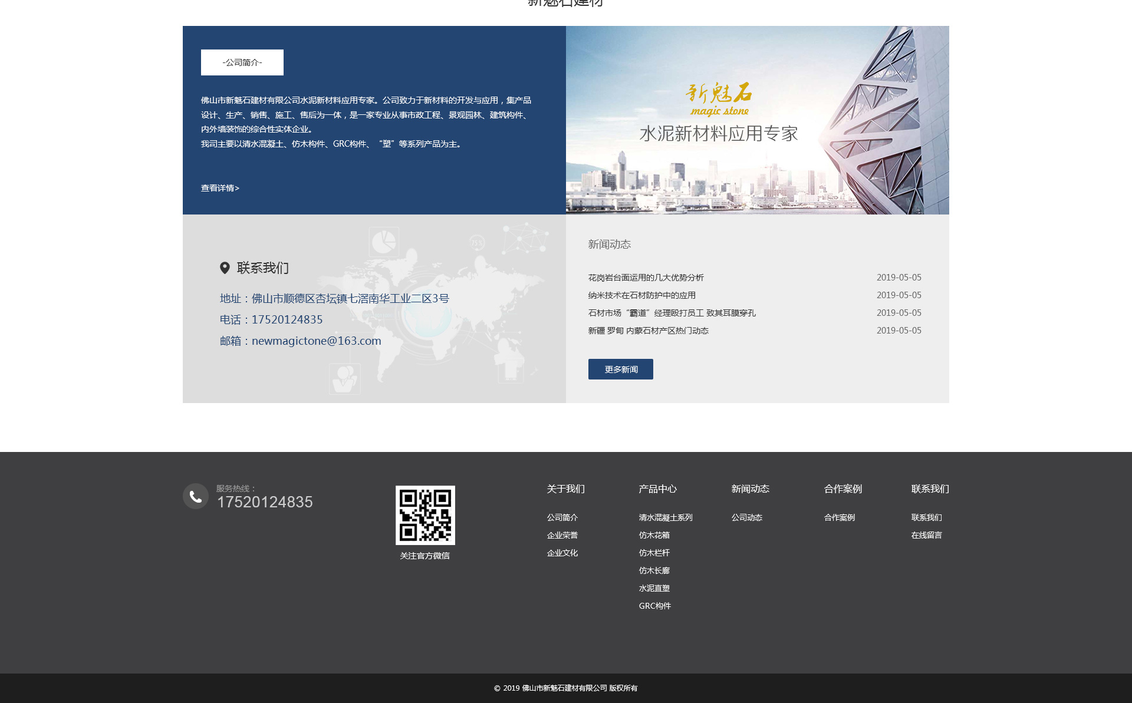This screenshot has height=703, width=1132.
Task: Click the email newmagictone@163.com
Action: 316,341
